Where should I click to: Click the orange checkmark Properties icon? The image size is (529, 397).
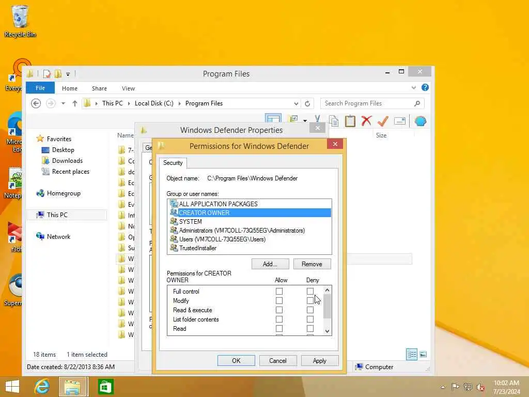coord(383,121)
